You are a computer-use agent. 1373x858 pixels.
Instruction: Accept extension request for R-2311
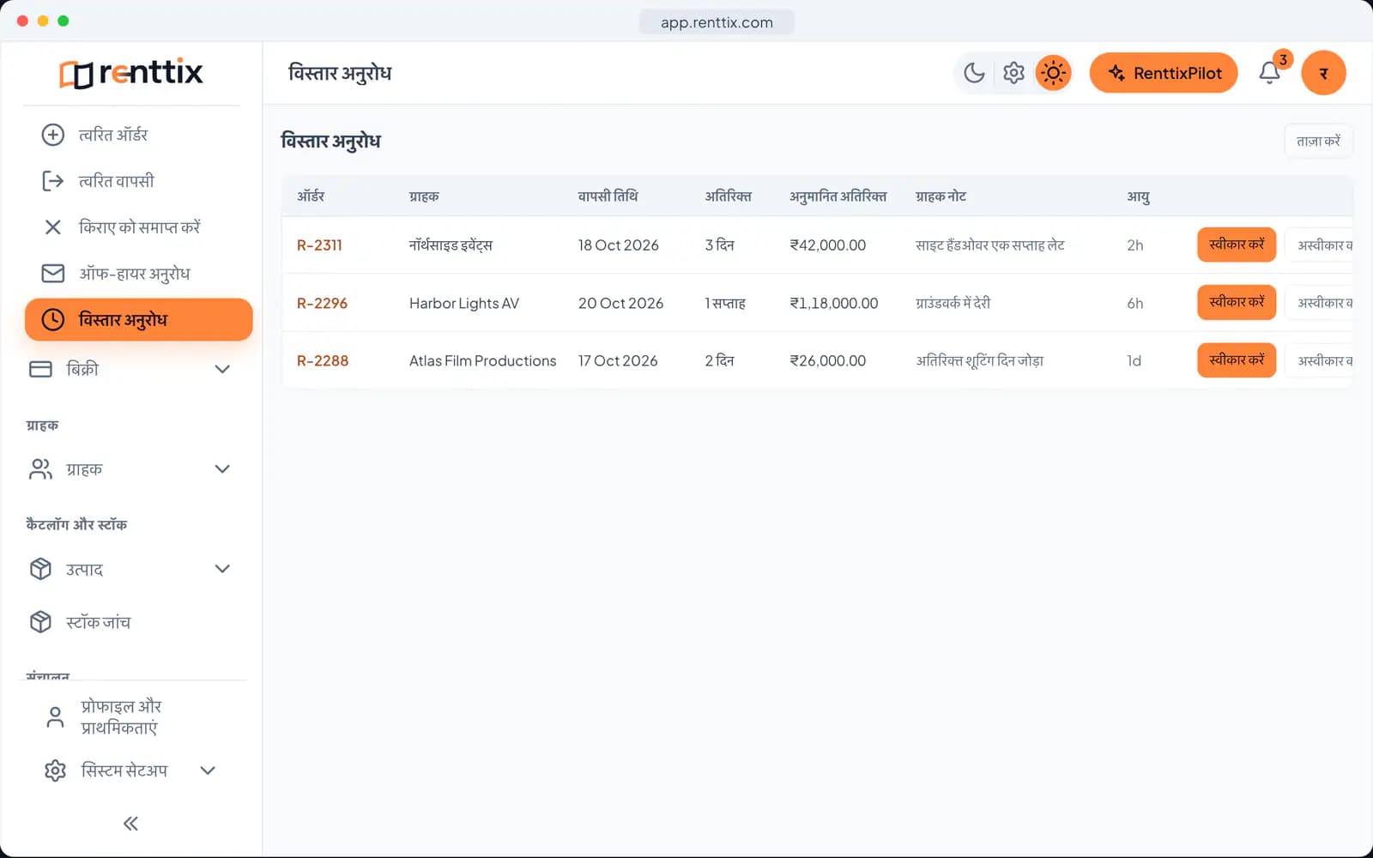pyautogui.click(x=1237, y=245)
